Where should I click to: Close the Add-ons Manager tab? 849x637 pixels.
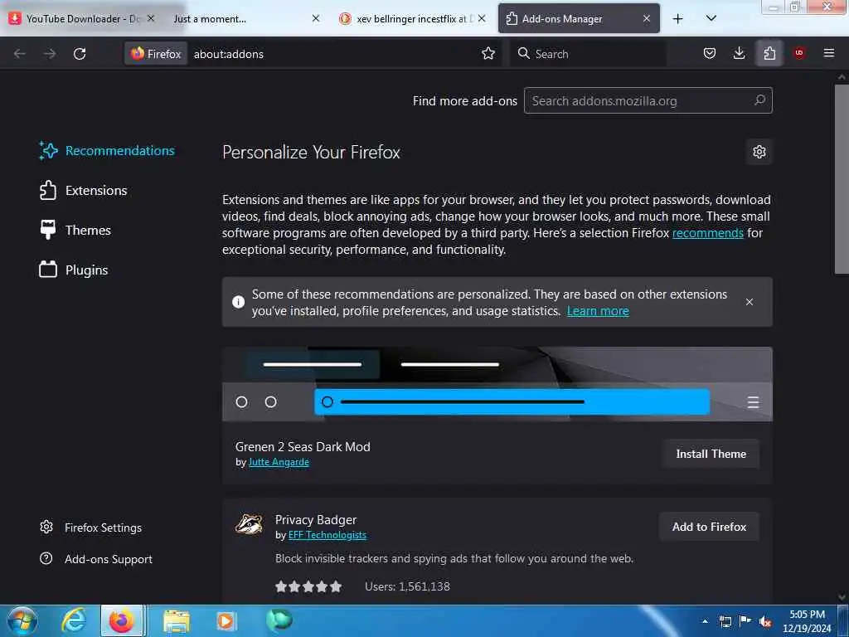pyautogui.click(x=647, y=18)
